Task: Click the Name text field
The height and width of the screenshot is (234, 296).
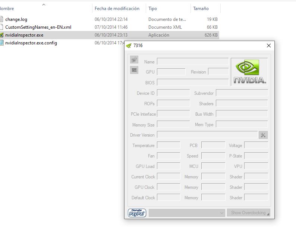Action: (193, 62)
